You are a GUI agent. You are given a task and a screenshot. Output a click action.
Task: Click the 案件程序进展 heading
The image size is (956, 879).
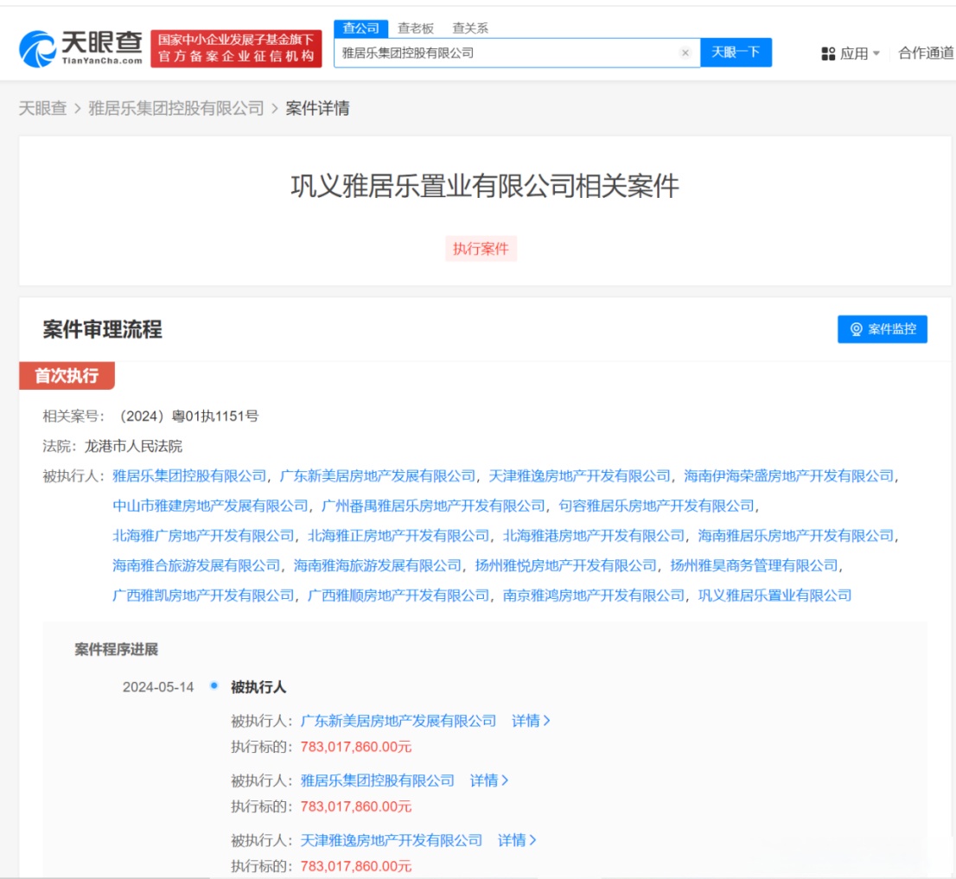(x=116, y=650)
